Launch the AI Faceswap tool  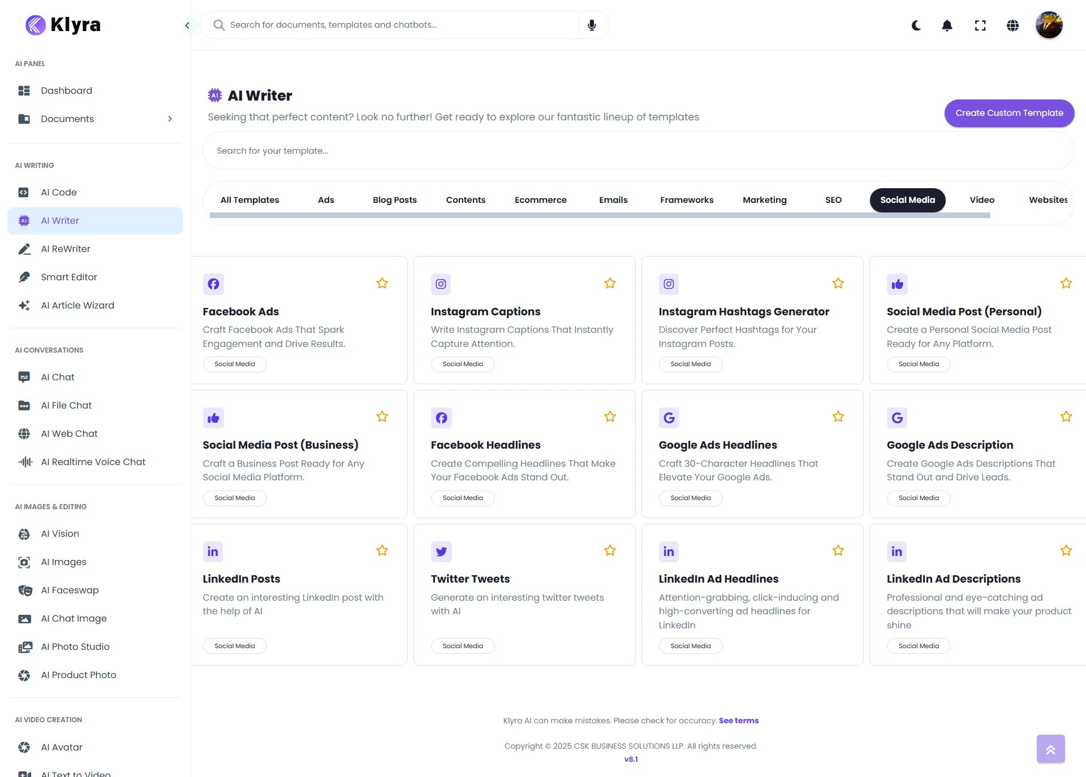[x=70, y=590]
